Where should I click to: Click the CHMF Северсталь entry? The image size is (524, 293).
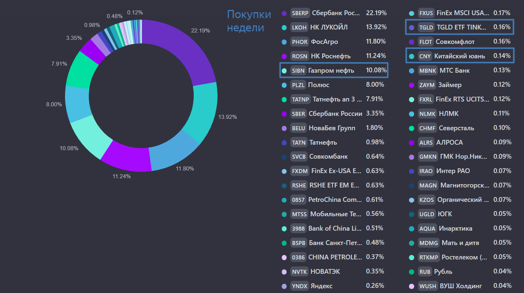click(460, 128)
